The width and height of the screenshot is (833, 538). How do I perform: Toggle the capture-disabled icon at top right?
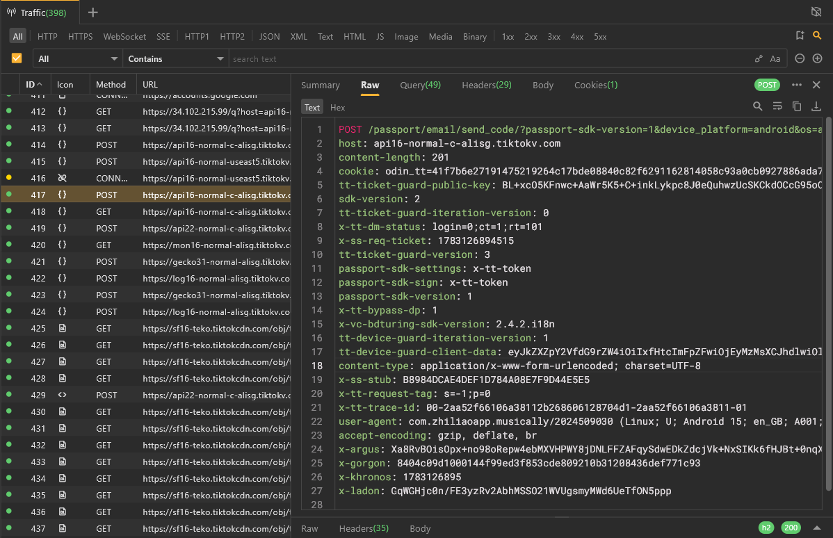(816, 12)
